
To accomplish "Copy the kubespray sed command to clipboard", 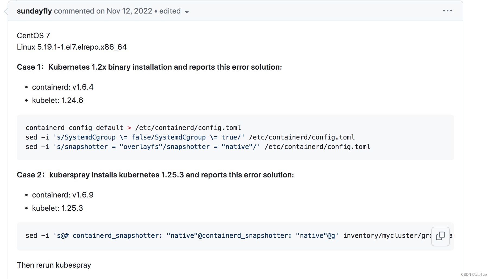I will [440, 236].
